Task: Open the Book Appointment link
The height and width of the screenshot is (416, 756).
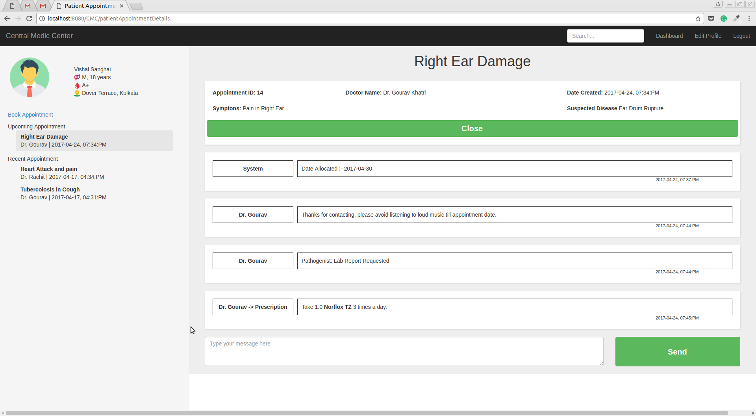Action: coord(30,115)
